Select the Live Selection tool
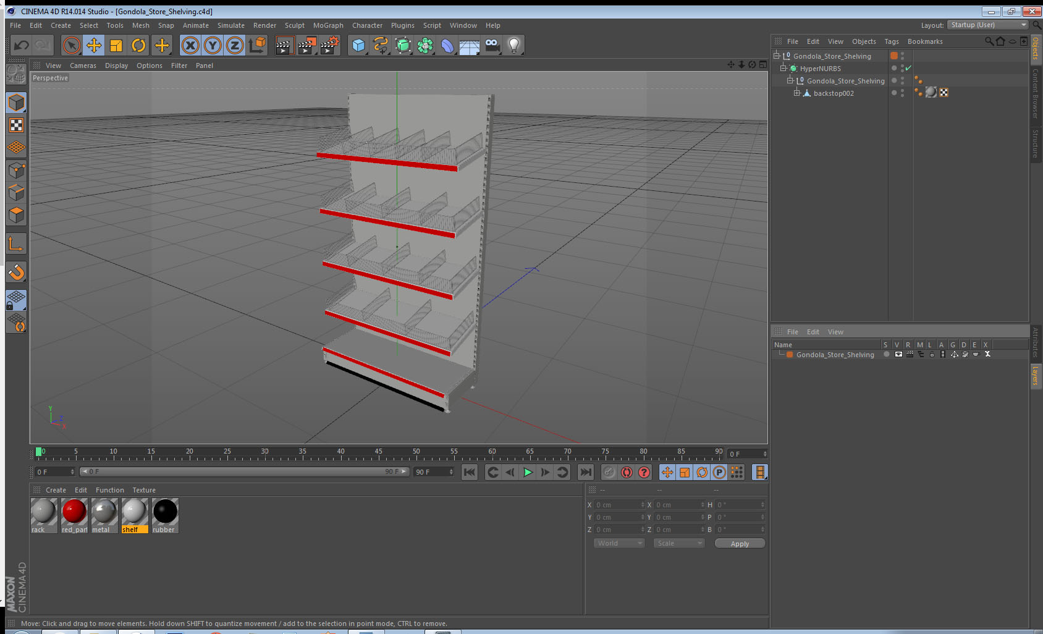 tap(72, 45)
